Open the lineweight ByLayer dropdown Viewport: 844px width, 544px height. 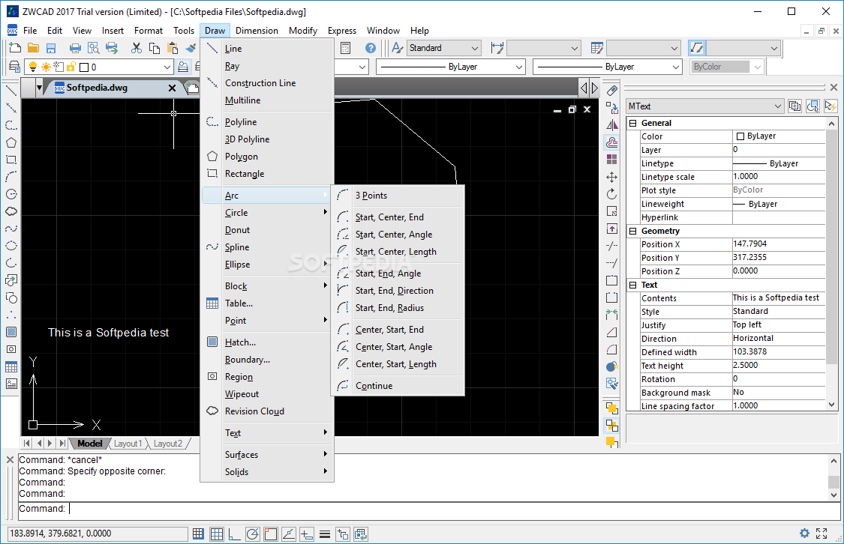[x=676, y=67]
